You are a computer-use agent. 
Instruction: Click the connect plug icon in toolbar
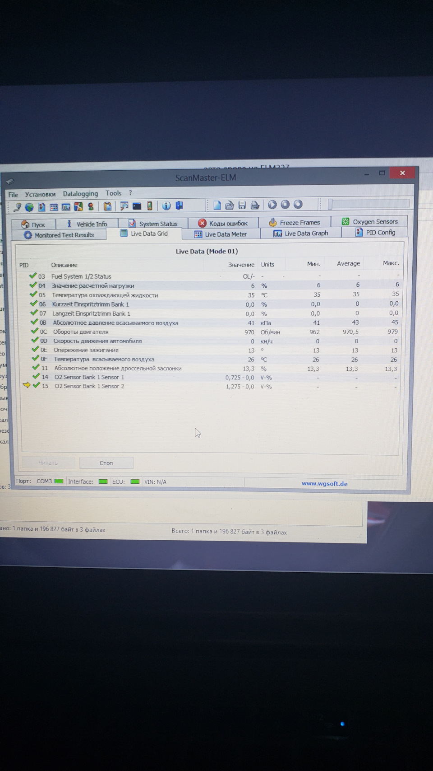click(18, 207)
